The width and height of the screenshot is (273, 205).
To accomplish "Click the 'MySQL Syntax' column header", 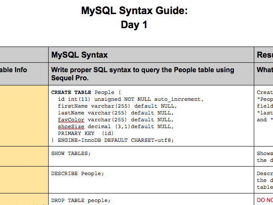I will [x=79, y=55].
